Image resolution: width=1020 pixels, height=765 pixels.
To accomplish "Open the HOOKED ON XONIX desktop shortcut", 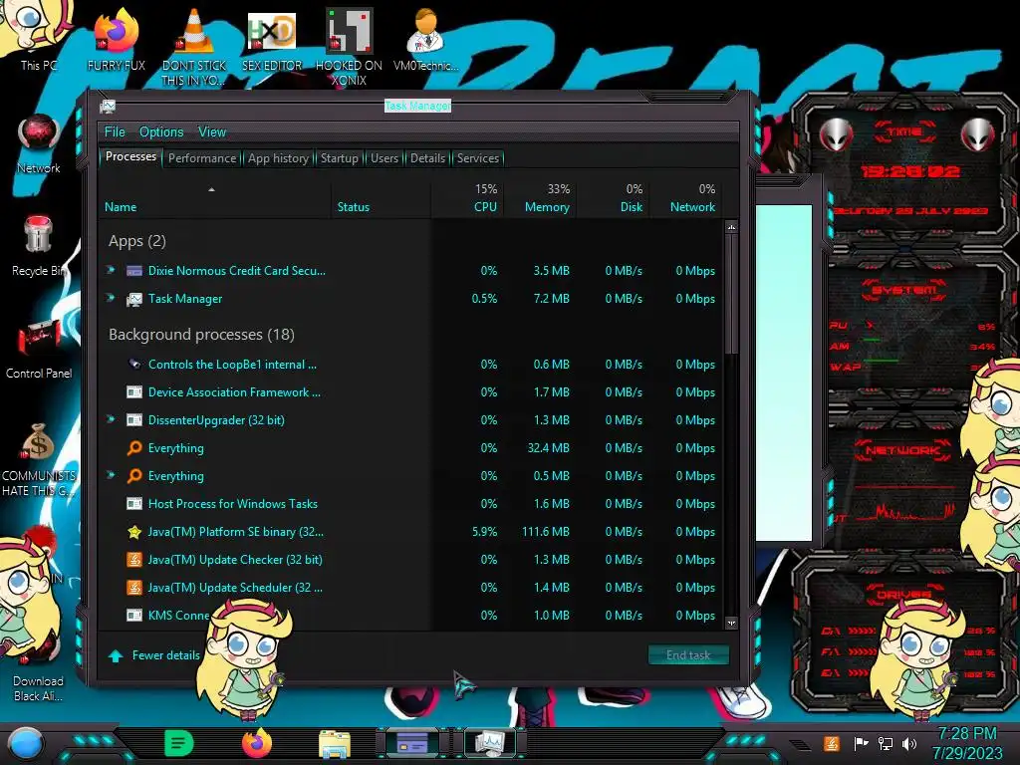I will [x=349, y=47].
